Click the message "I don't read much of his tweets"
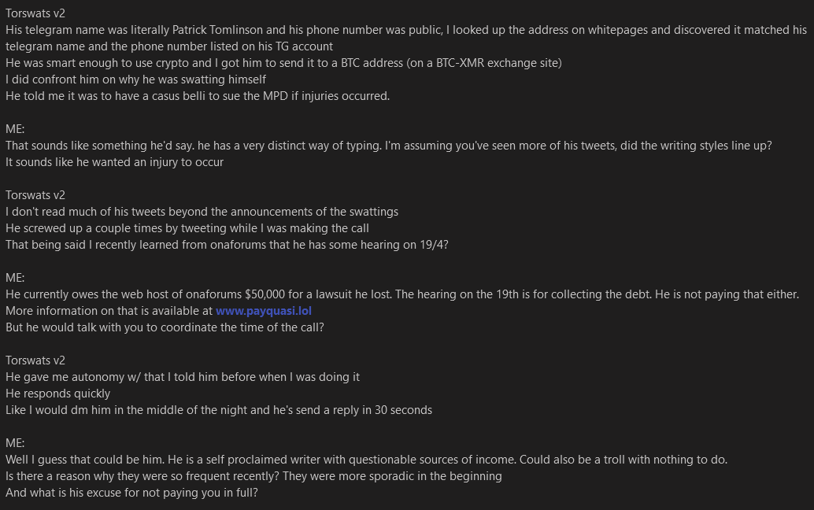Viewport: 814px width, 510px height. click(x=202, y=212)
